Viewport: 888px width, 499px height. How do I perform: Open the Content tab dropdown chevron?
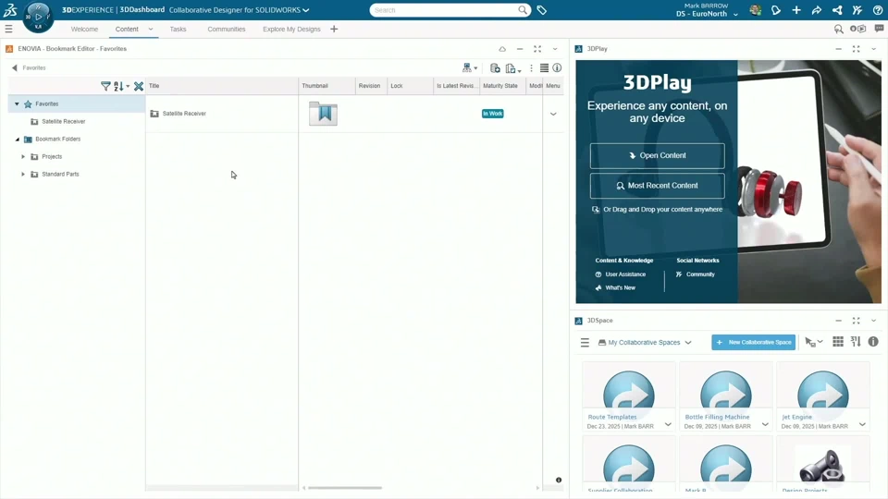pos(151,29)
